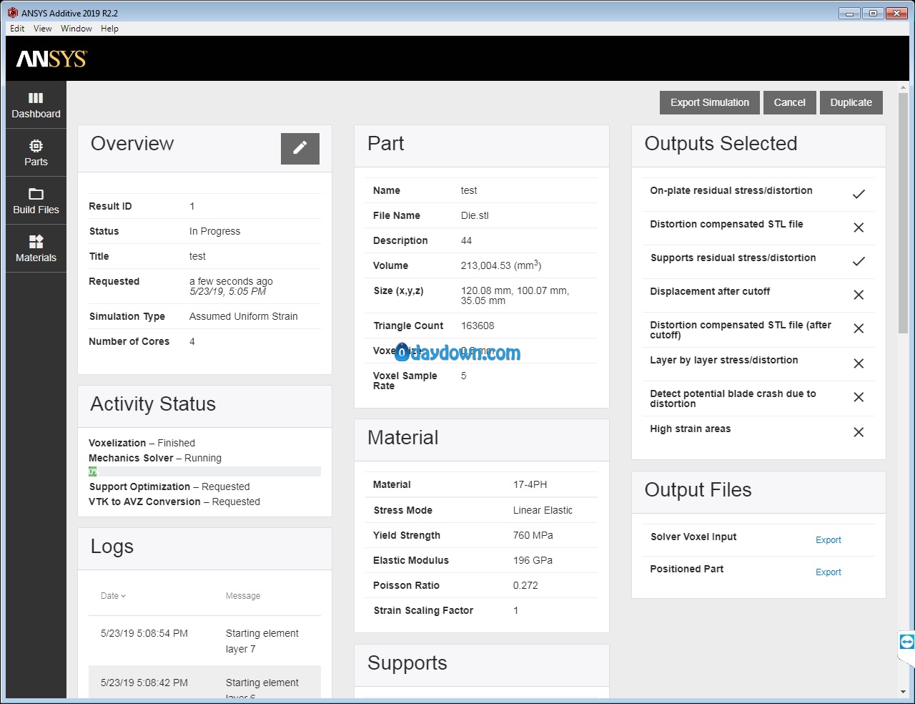Click the file name 'Die.stl'

pos(475,215)
